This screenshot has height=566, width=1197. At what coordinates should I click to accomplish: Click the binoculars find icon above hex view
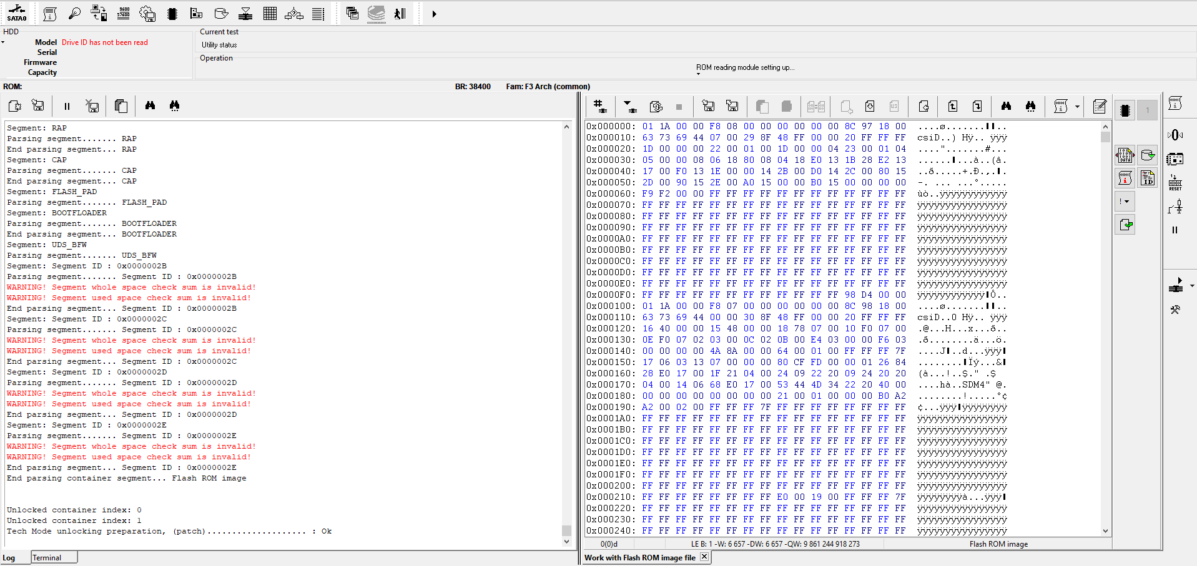1006,106
